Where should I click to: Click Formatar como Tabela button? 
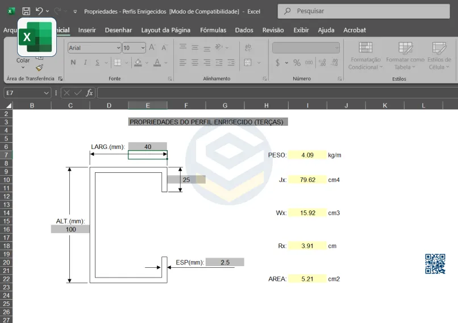pyautogui.click(x=405, y=56)
